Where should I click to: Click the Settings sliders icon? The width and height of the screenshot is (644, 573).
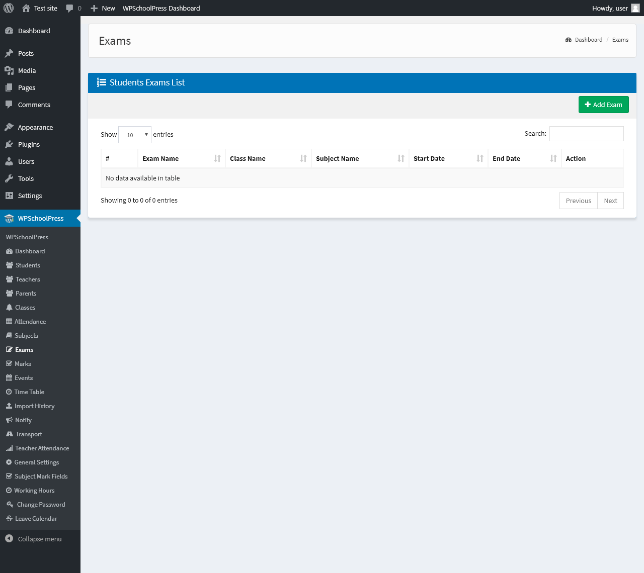click(x=9, y=196)
